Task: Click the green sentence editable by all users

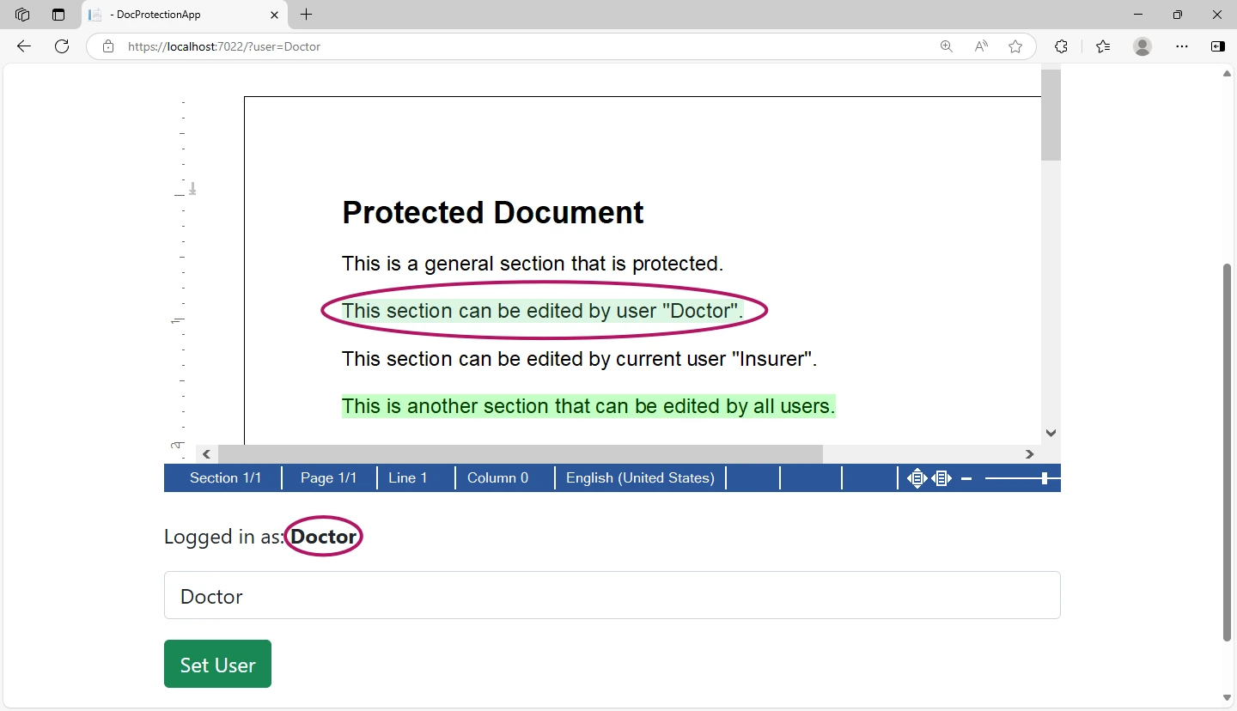Action: (588, 406)
